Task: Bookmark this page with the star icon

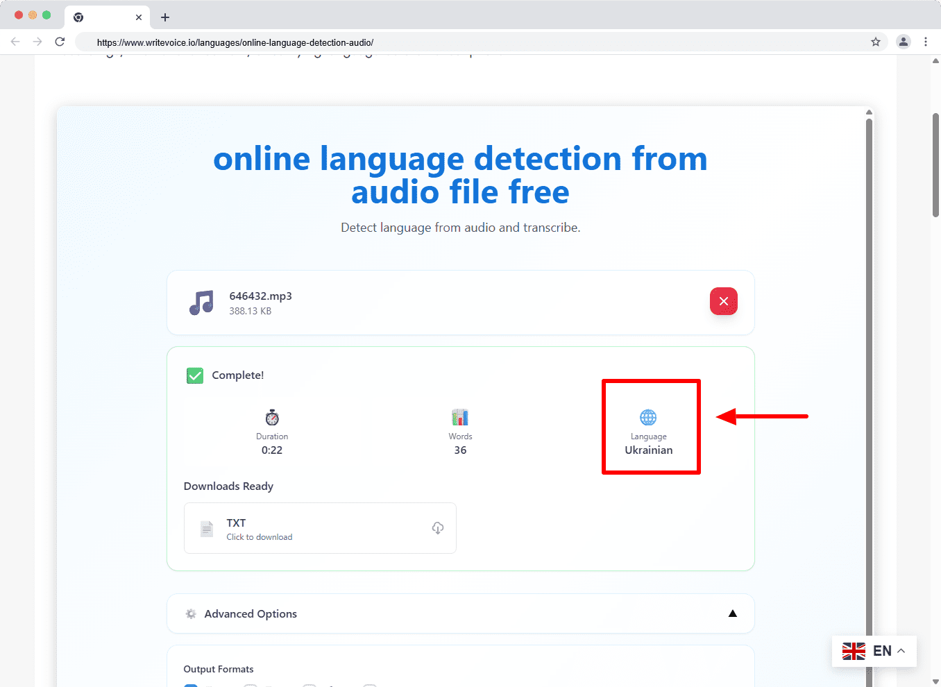Action: pyautogui.click(x=876, y=42)
